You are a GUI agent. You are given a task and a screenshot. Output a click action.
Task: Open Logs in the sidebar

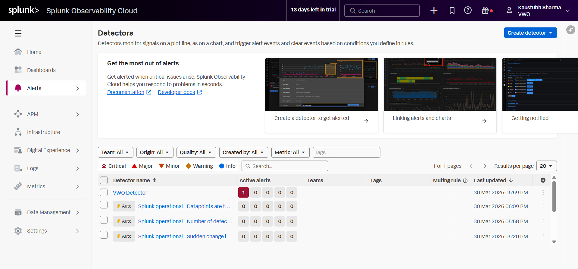pyautogui.click(x=46, y=168)
